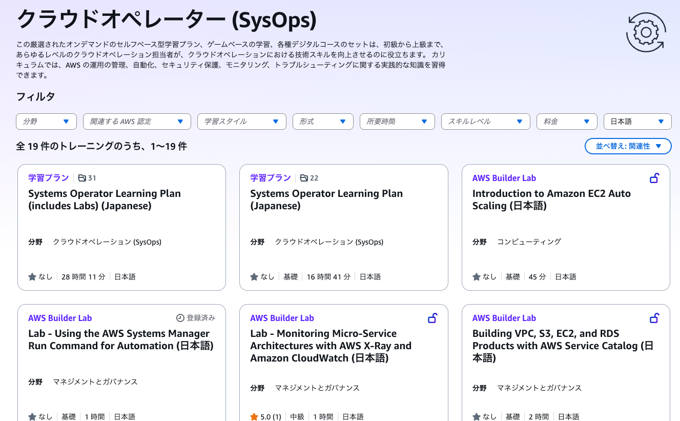This screenshot has height=421, width=680.
Task: Open the 関連する AWS 認定 filter dropdown
Action: (137, 122)
